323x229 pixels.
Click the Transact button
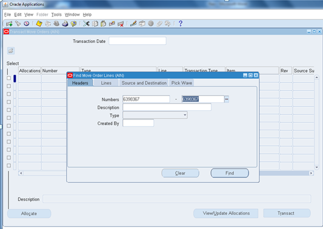click(287, 213)
